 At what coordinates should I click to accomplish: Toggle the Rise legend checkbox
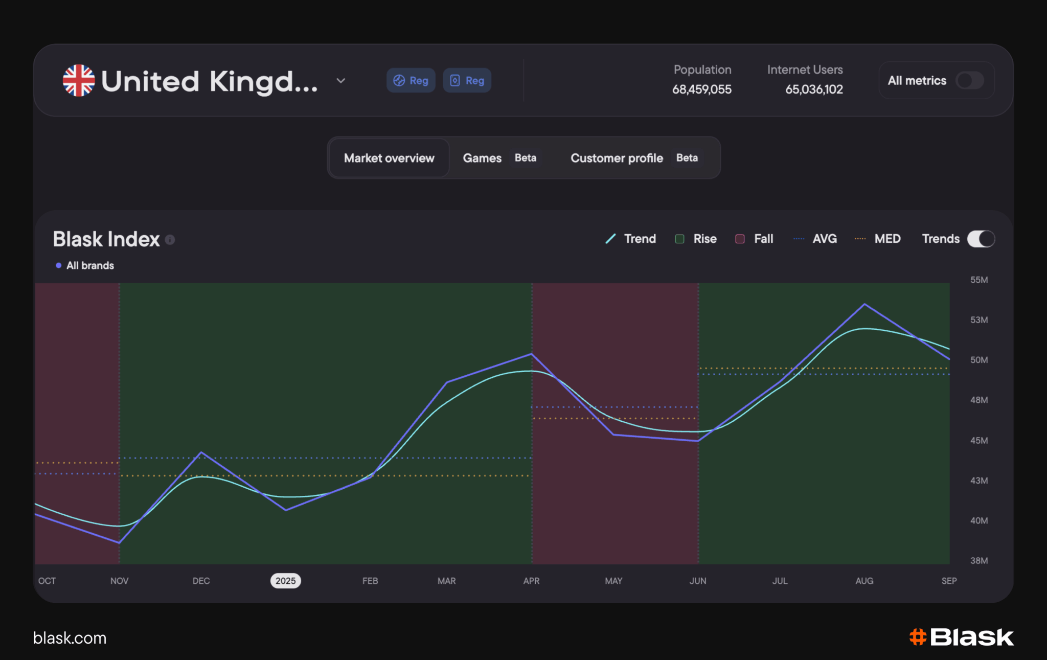pyautogui.click(x=679, y=239)
